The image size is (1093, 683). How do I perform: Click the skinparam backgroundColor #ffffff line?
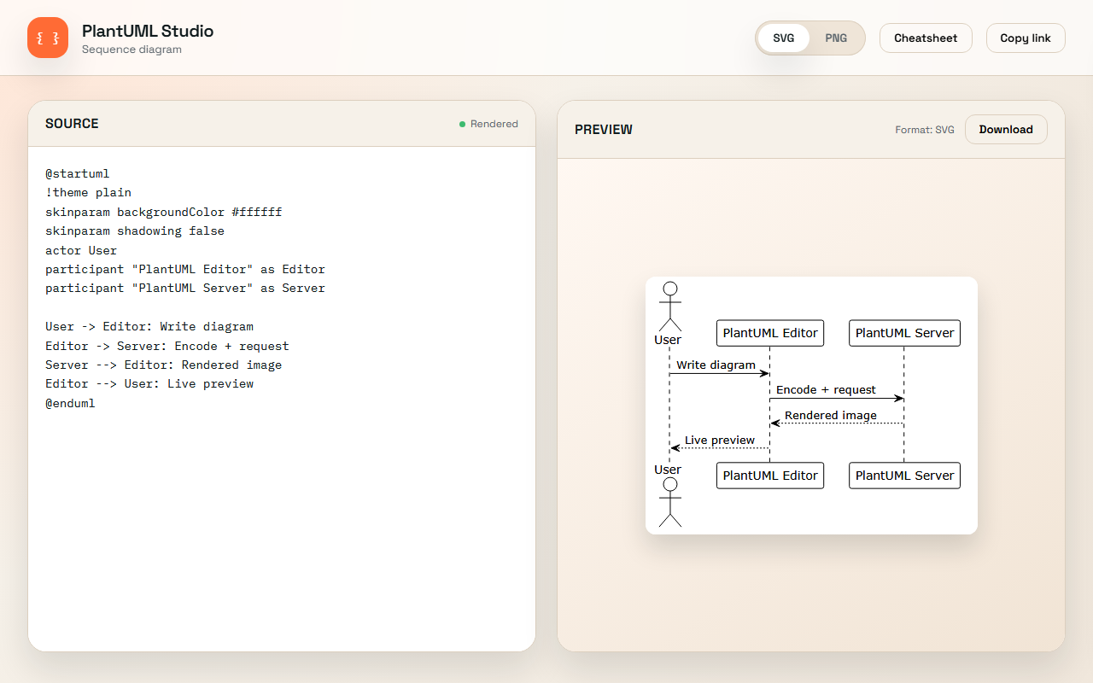click(164, 212)
